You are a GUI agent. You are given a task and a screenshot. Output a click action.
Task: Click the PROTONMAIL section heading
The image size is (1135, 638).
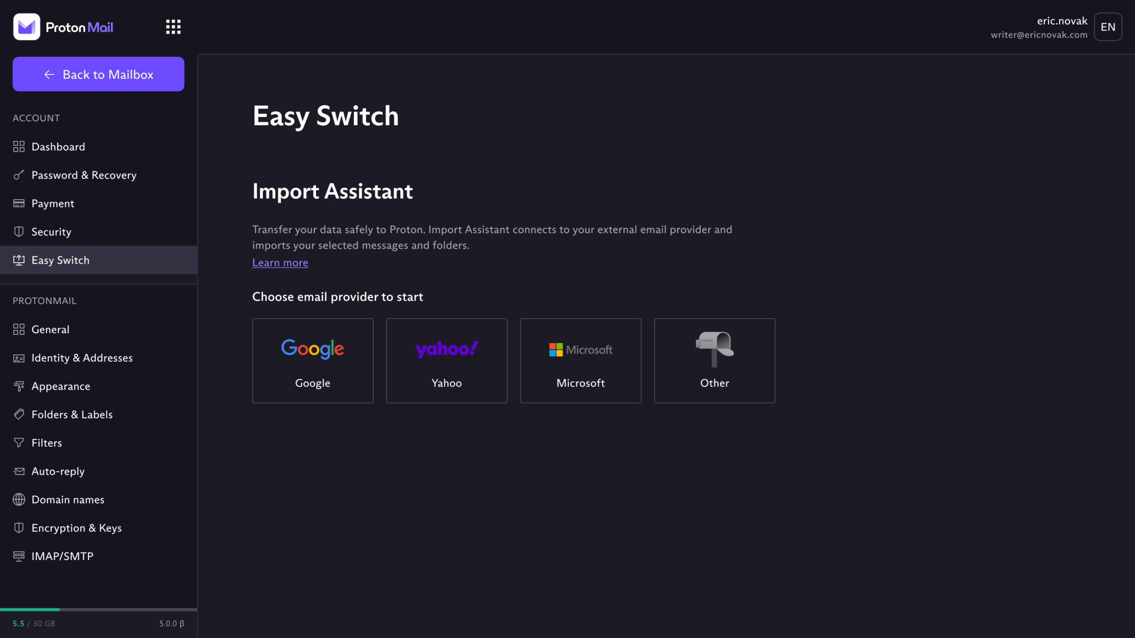(44, 301)
